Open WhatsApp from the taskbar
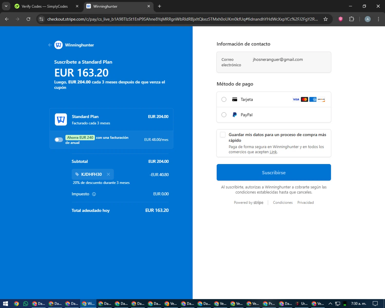 tap(26, 304)
